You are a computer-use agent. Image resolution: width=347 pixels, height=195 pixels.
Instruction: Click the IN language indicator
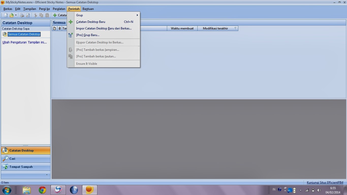click(x=274, y=189)
